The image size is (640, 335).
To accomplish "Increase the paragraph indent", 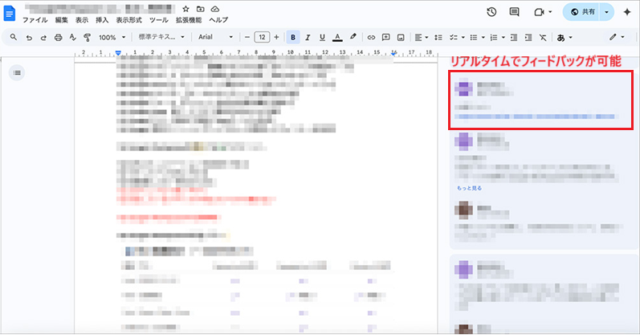I will tap(528, 37).
